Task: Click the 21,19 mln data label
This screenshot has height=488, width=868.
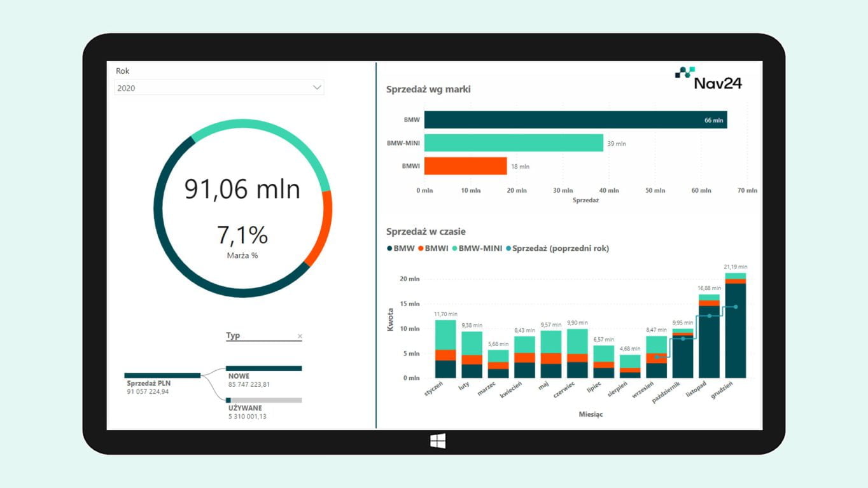Action: click(736, 267)
